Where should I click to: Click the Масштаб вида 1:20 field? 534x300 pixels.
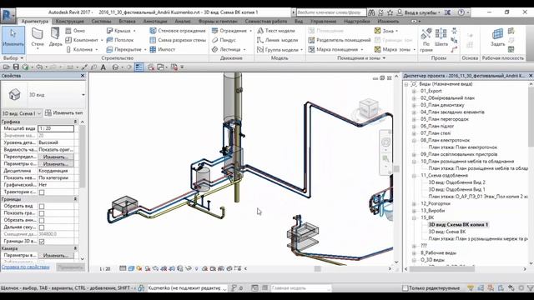[56, 128]
